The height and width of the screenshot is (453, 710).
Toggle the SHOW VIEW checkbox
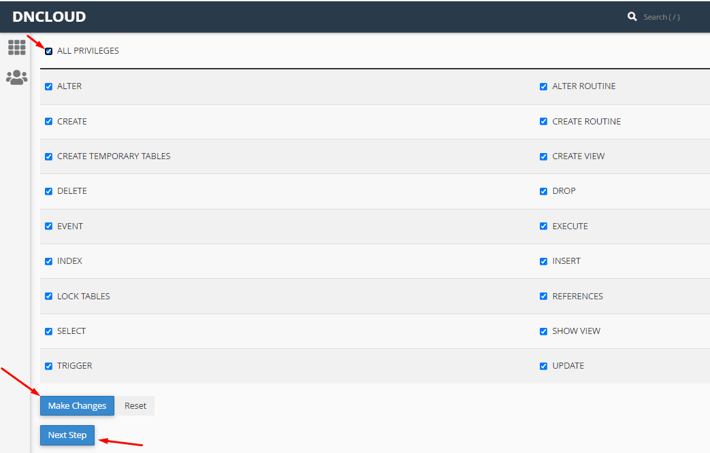(x=543, y=331)
